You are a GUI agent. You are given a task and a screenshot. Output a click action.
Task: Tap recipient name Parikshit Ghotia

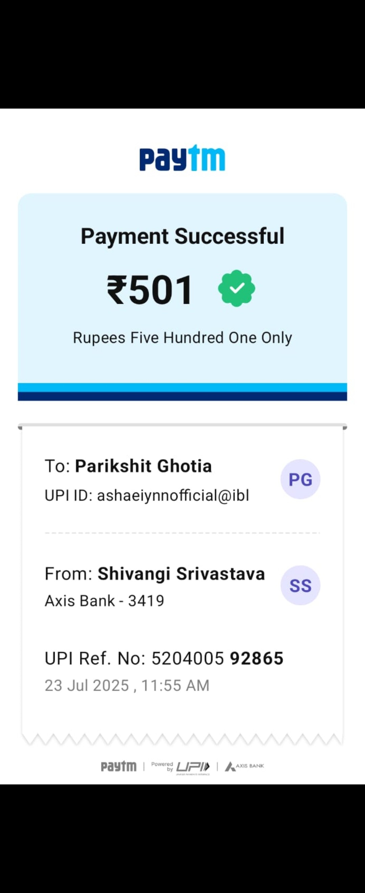[143, 466]
